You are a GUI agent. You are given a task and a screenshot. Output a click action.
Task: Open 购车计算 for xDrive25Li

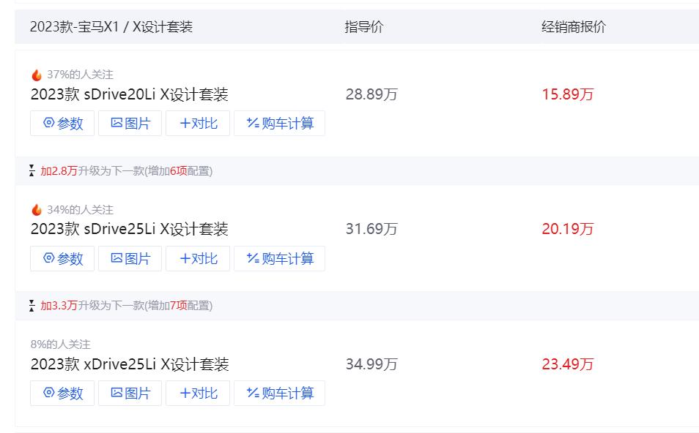[279, 393]
